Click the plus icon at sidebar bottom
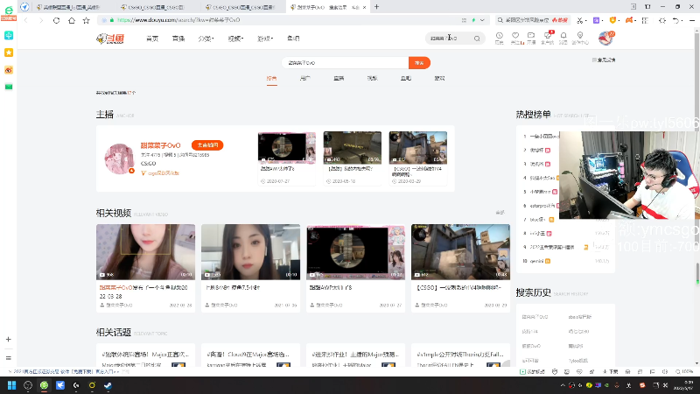This screenshot has width=700, height=394. (x=9, y=340)
